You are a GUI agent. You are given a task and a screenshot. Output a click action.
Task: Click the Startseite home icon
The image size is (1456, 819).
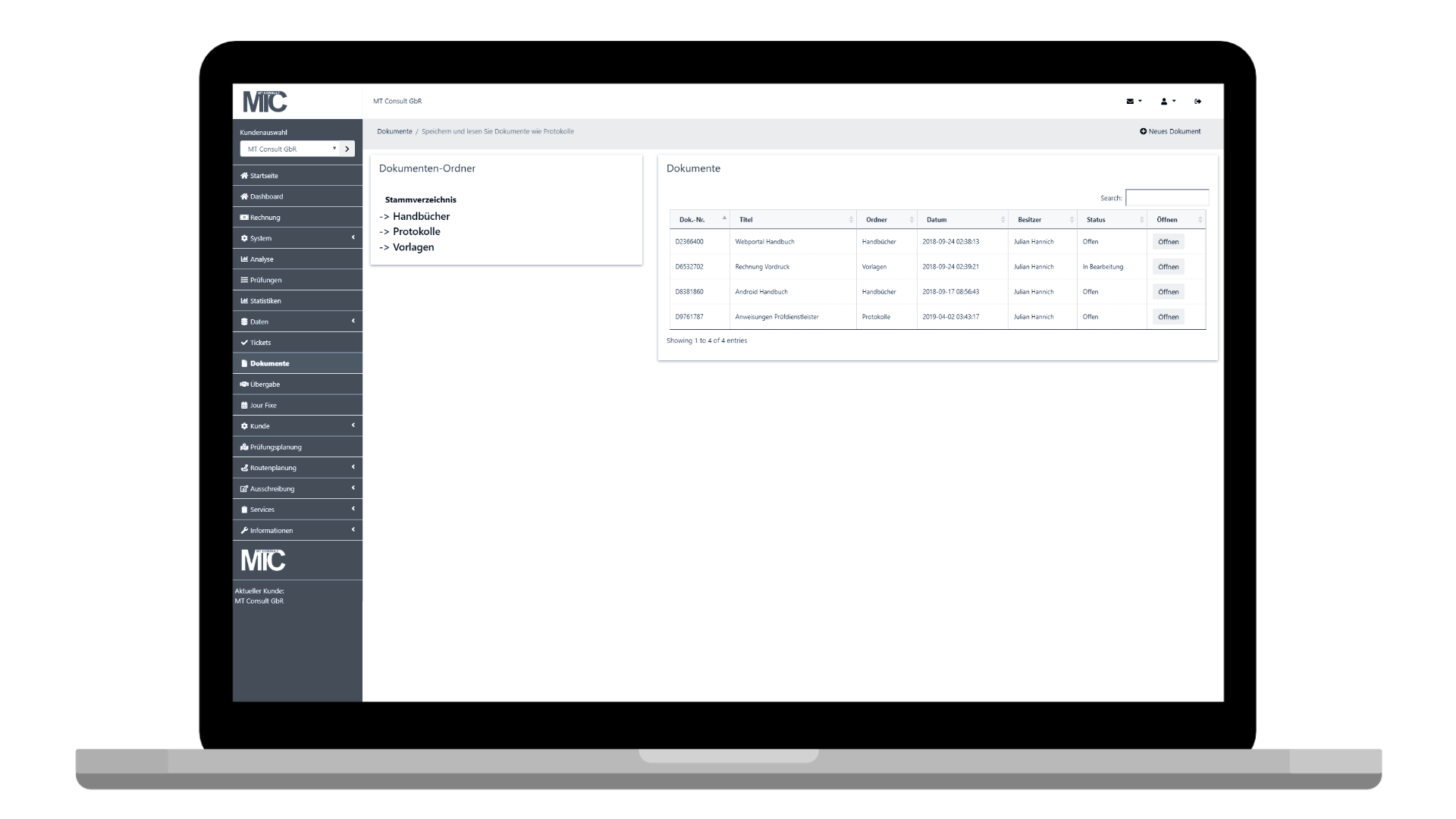[x=244, y=176]
